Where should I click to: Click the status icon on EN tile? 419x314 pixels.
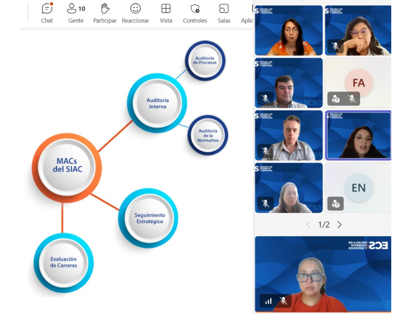click(x=335, y=204)
